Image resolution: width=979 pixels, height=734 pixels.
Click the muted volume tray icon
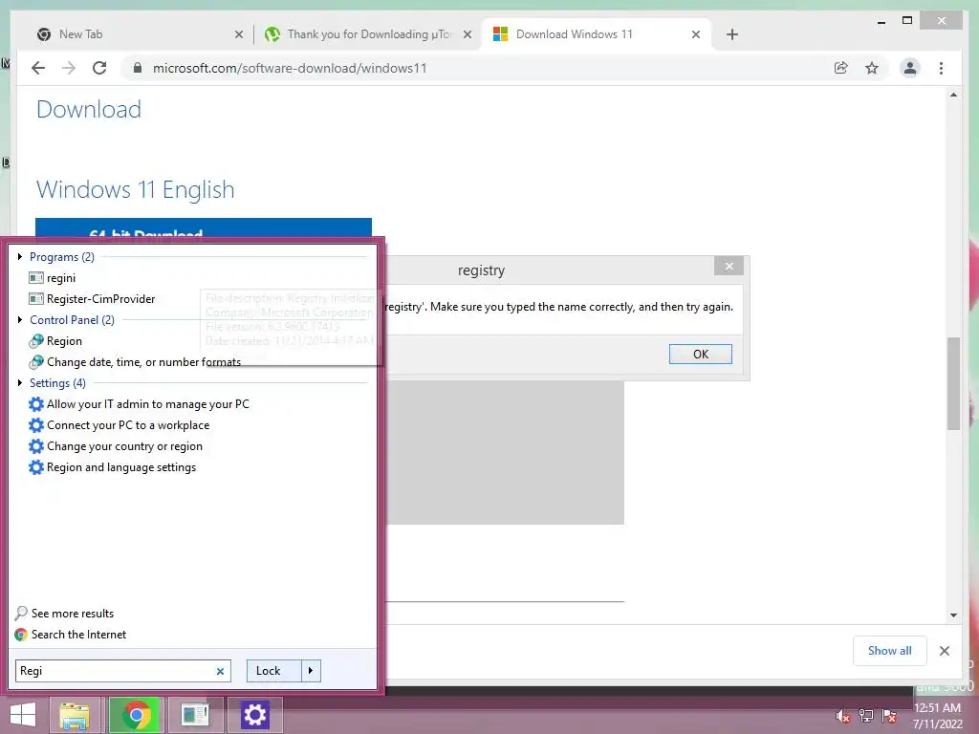(x=843, y=716)
